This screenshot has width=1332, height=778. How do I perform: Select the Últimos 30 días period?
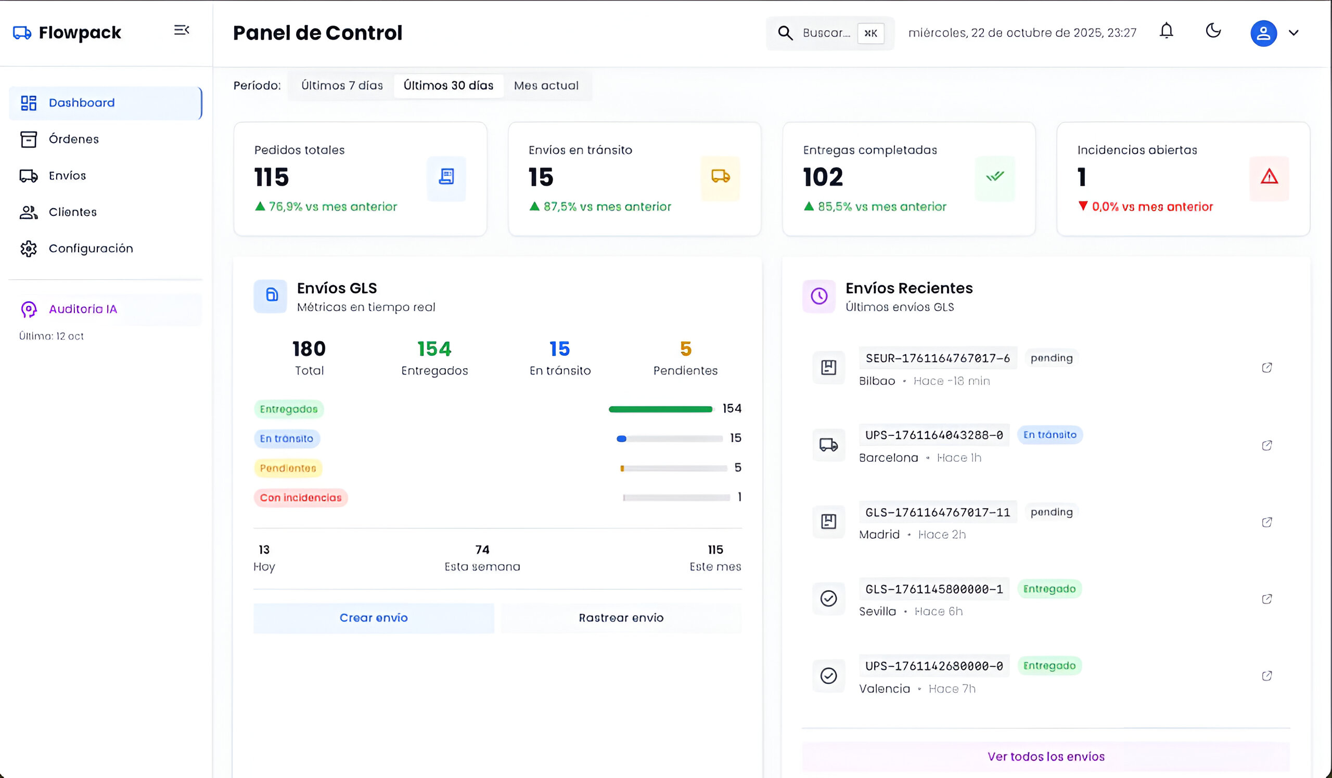[x=448, y=86]
